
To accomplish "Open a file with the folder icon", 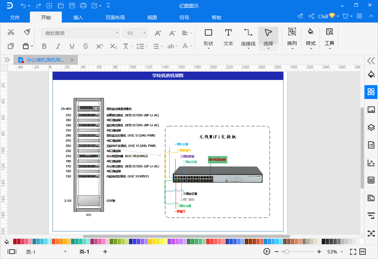I will (61, 5).
